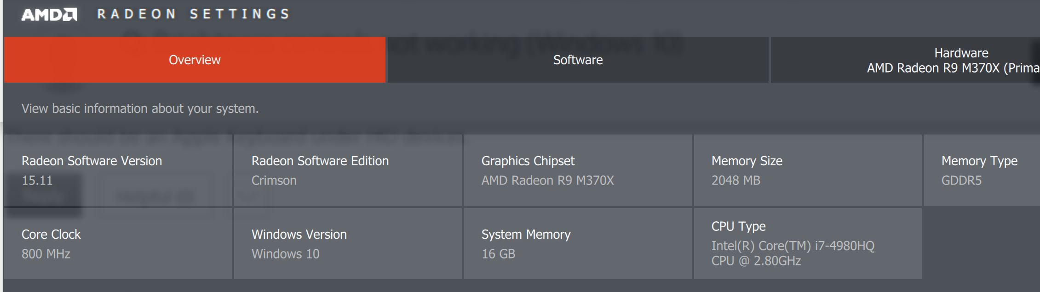Click the AMD logo
The width and height of the screenshot is (1040, 292).
pos(49,15)
